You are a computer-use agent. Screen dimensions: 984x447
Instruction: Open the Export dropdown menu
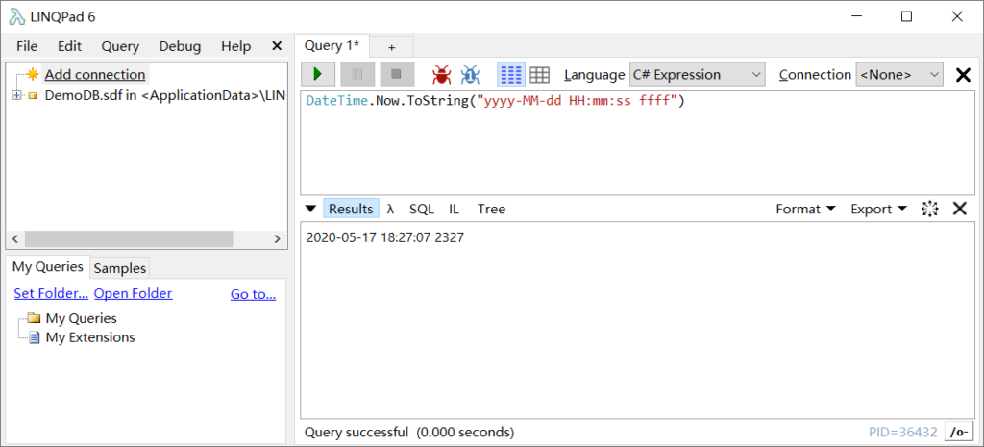pyautogui.click(x=878, y=209)
